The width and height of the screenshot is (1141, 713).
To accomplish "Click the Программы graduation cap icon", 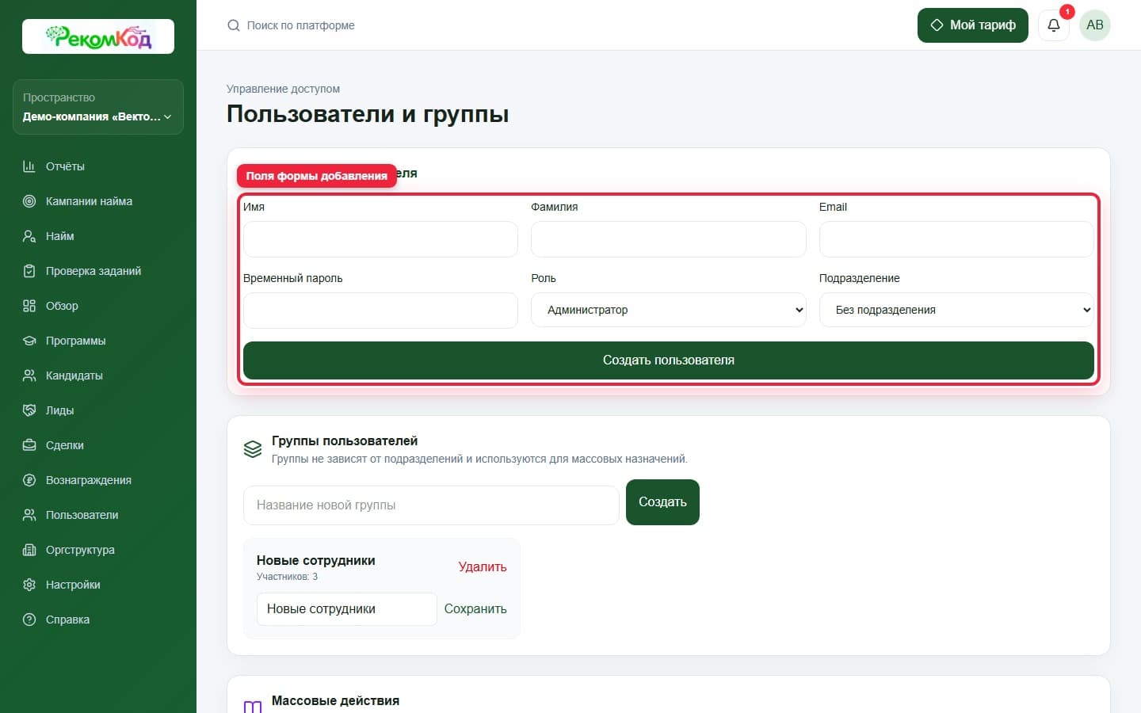I will point(29,341).
